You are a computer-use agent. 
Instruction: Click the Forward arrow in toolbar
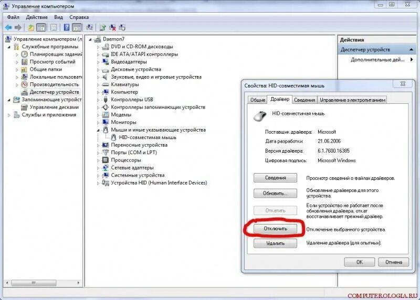click(x=18, y=27)
